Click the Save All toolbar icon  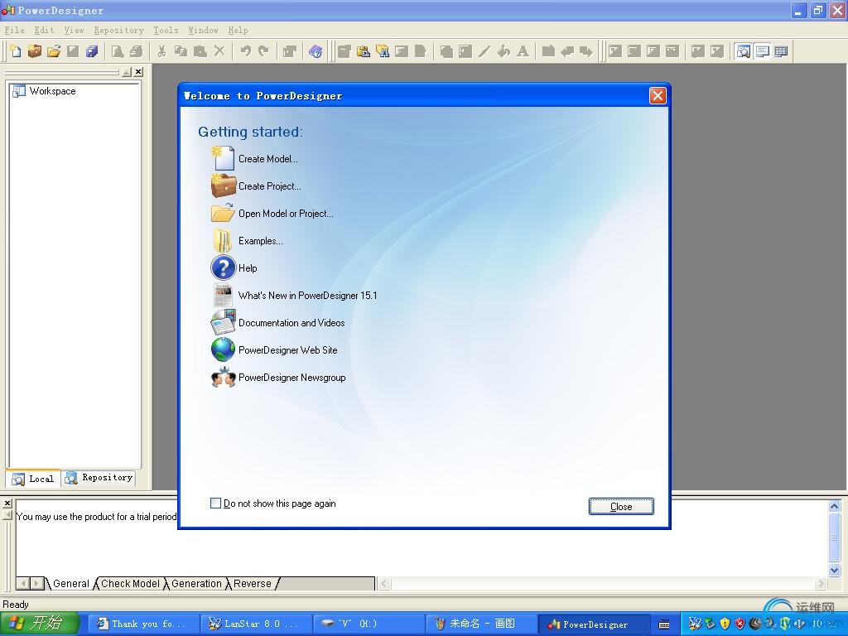tap(92, 51)
